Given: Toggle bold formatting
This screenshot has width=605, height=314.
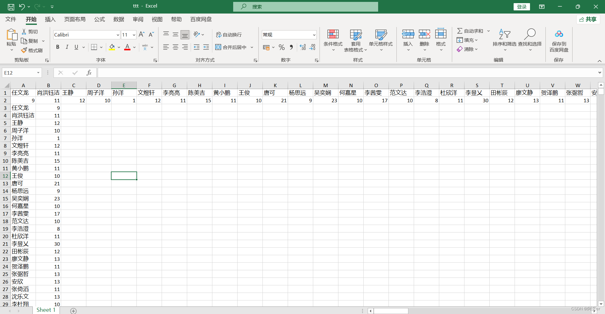Looking at the screenshot, I should (x=57, y=47).
